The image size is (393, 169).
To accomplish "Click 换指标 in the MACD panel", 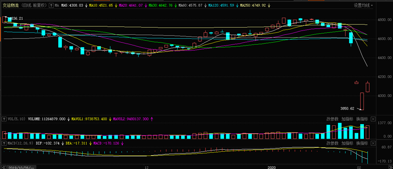I will coord(361,143).
